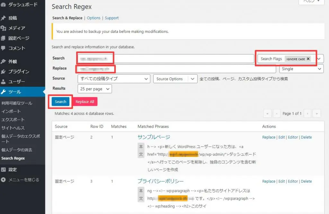329x214 pixels.
Task: Go to last results page arrow
Action: coord(316,114)
